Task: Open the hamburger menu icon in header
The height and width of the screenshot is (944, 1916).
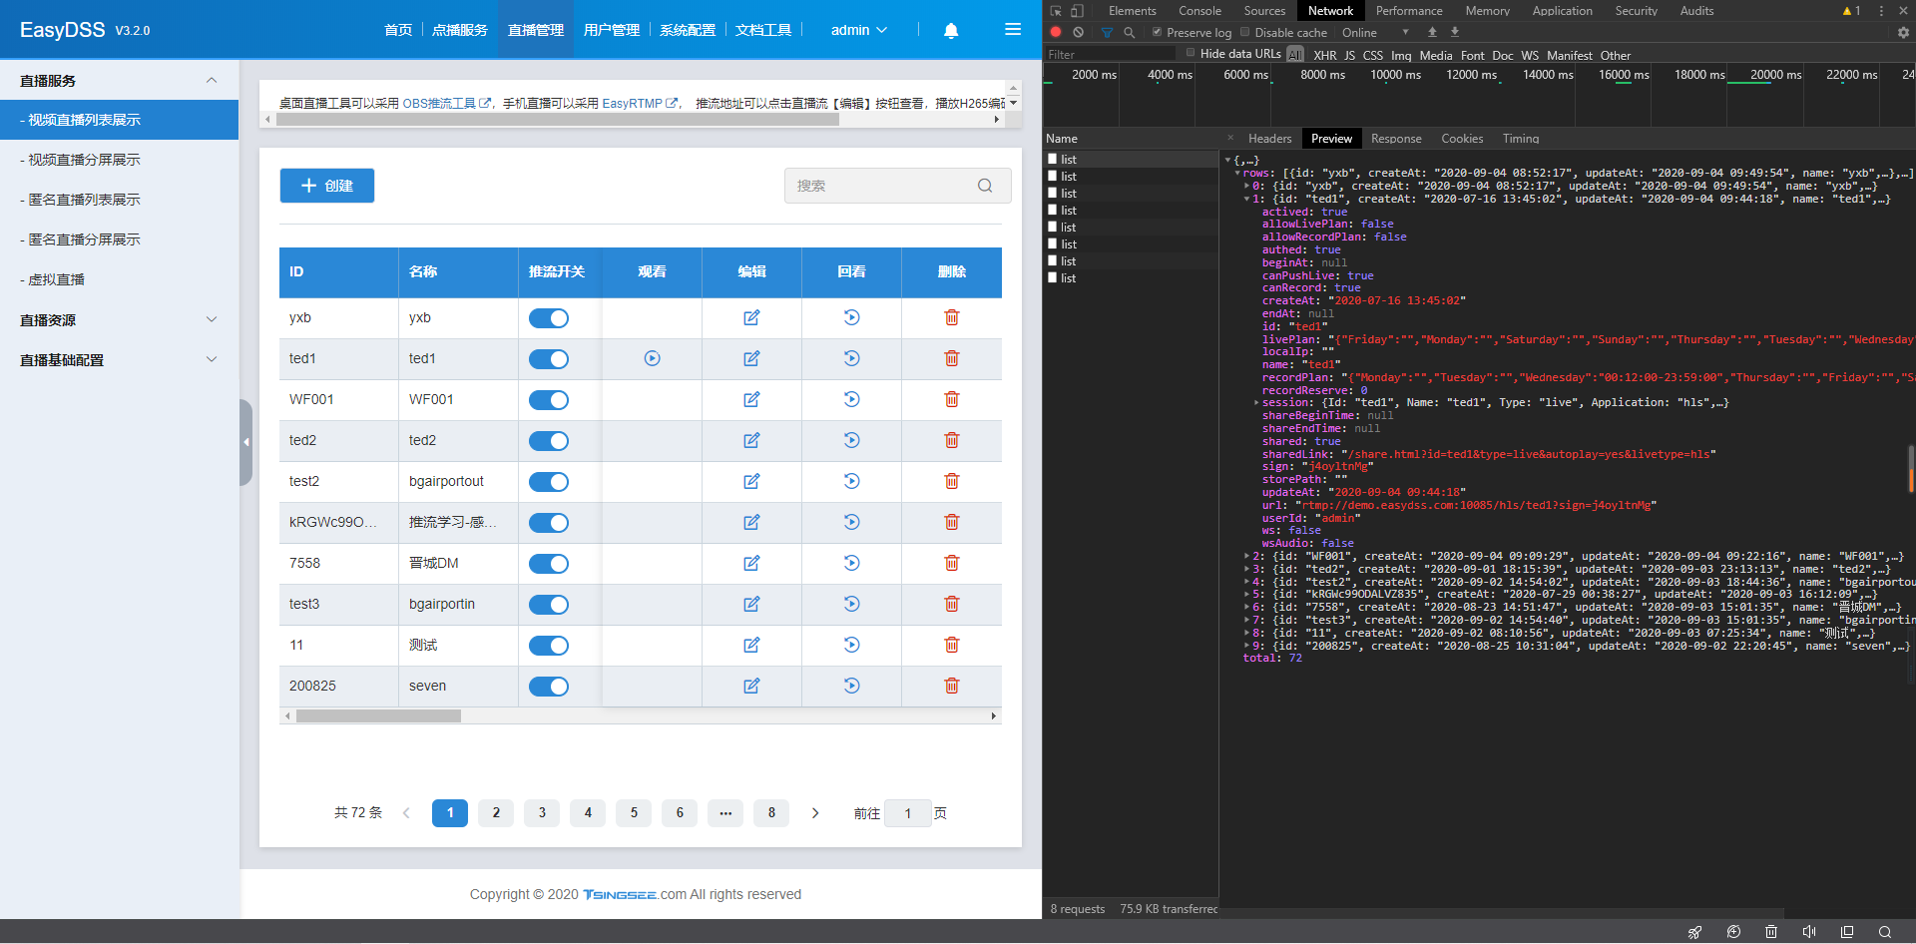Action: 1013,30
